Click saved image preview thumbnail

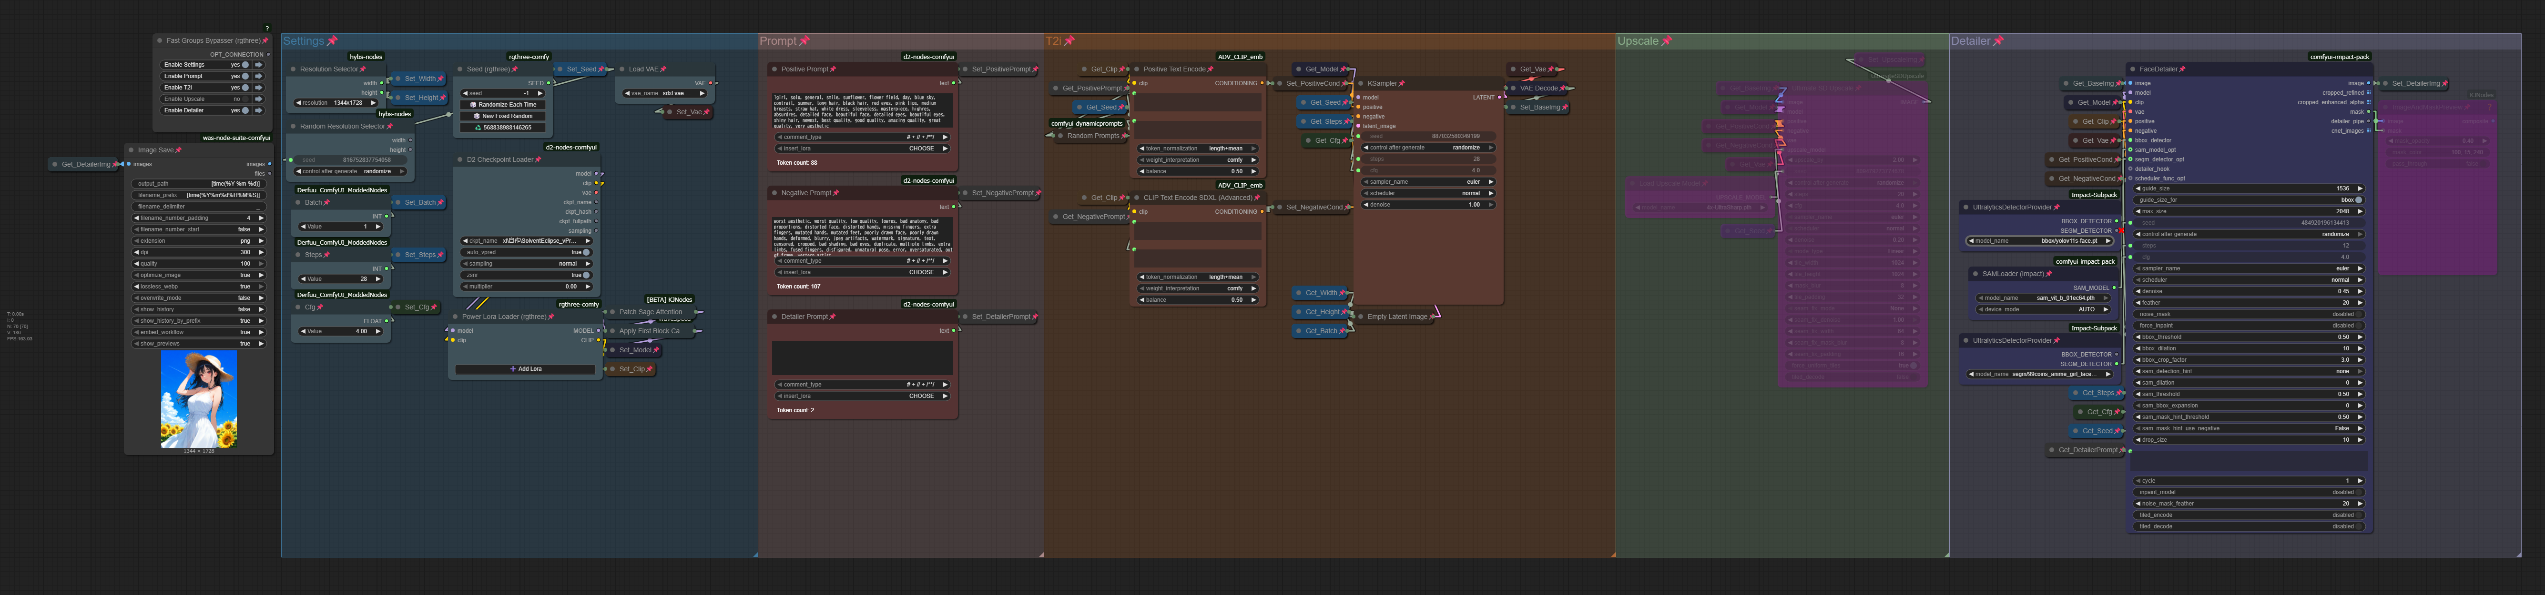coord(199,401)
